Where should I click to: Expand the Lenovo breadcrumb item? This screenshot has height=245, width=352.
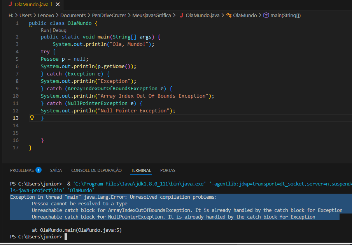[x=46, y=16]
